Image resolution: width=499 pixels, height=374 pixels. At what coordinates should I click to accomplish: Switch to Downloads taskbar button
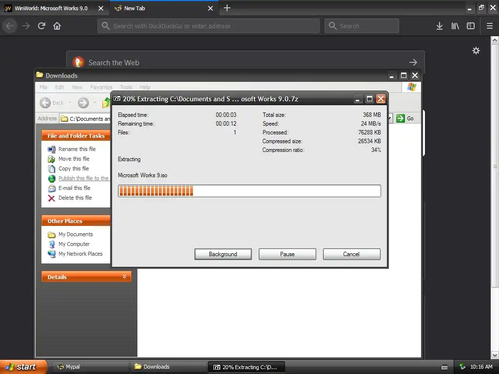tap(168, 367)
